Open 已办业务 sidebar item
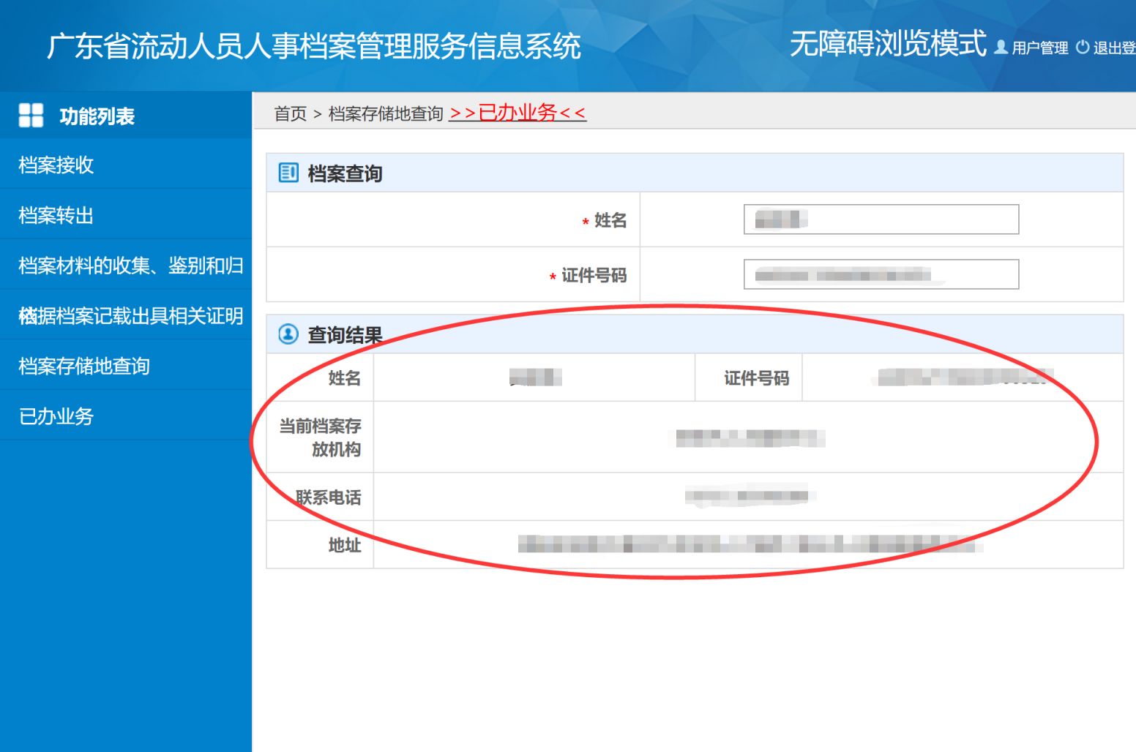 [56, 416]
